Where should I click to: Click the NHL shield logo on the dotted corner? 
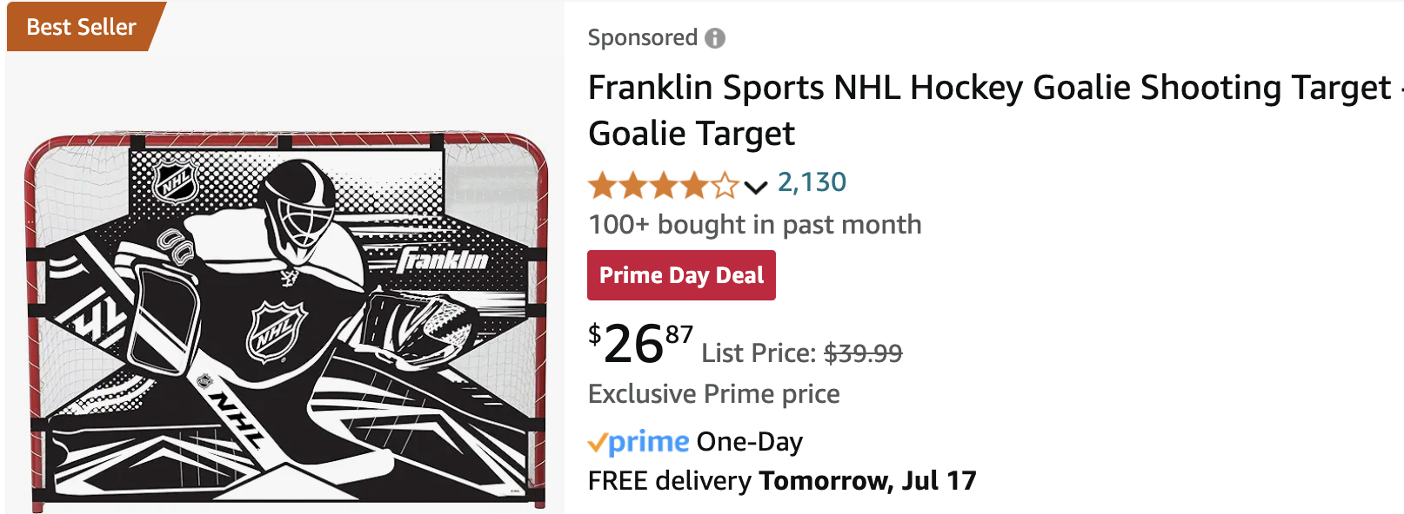click(x=177, y=182)
